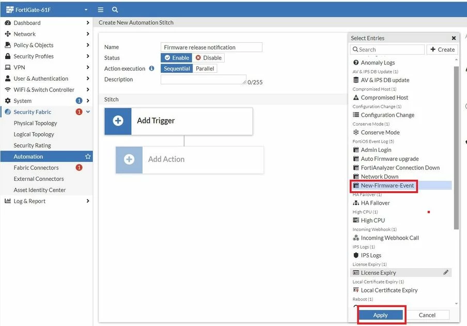Click the Apply button
467x326 pixels.
point(380,315)
